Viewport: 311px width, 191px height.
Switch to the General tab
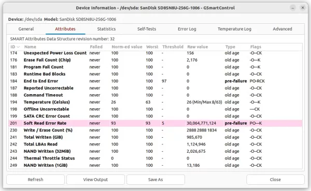tap(26, 29)
